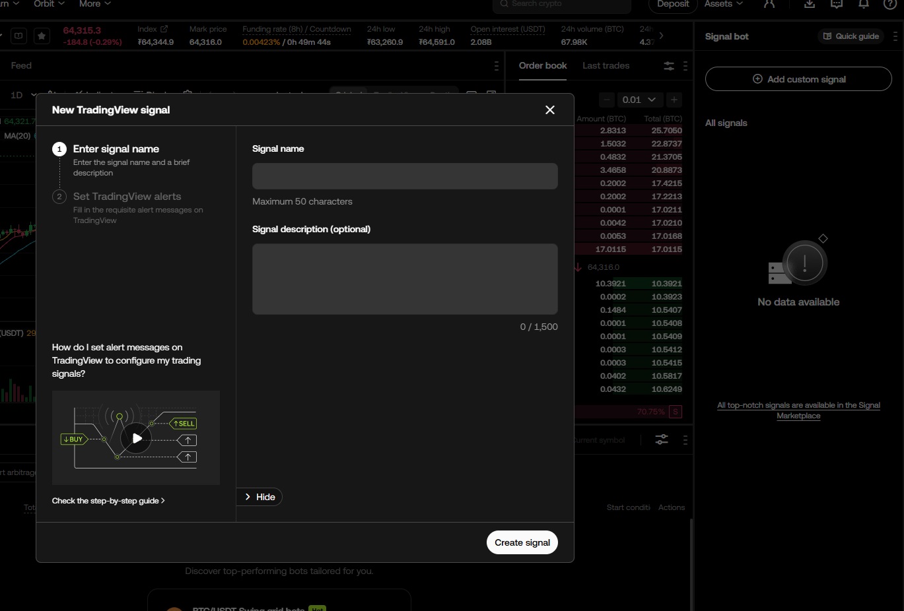Open the Index external link icon
Image resolution: width=904 pixels, height=611 pixels.
click(164, 29)
